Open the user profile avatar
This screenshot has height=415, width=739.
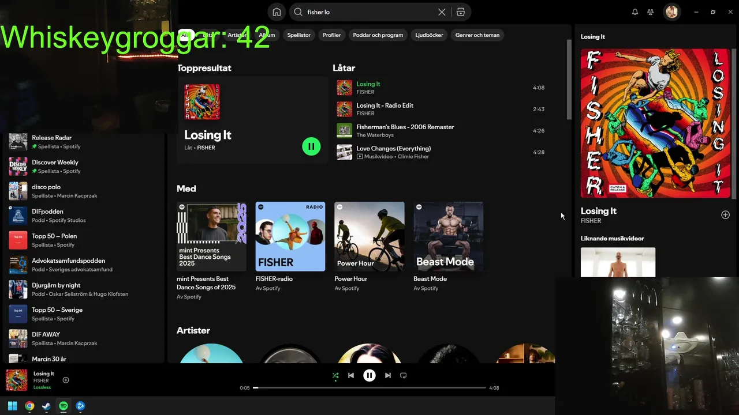pyautogui.click(x=671, y=12)
